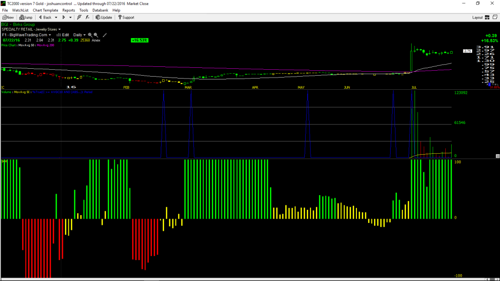The image size is (500, 281).
Task: Open the Tools menu
Action: (x=83, y=10)
